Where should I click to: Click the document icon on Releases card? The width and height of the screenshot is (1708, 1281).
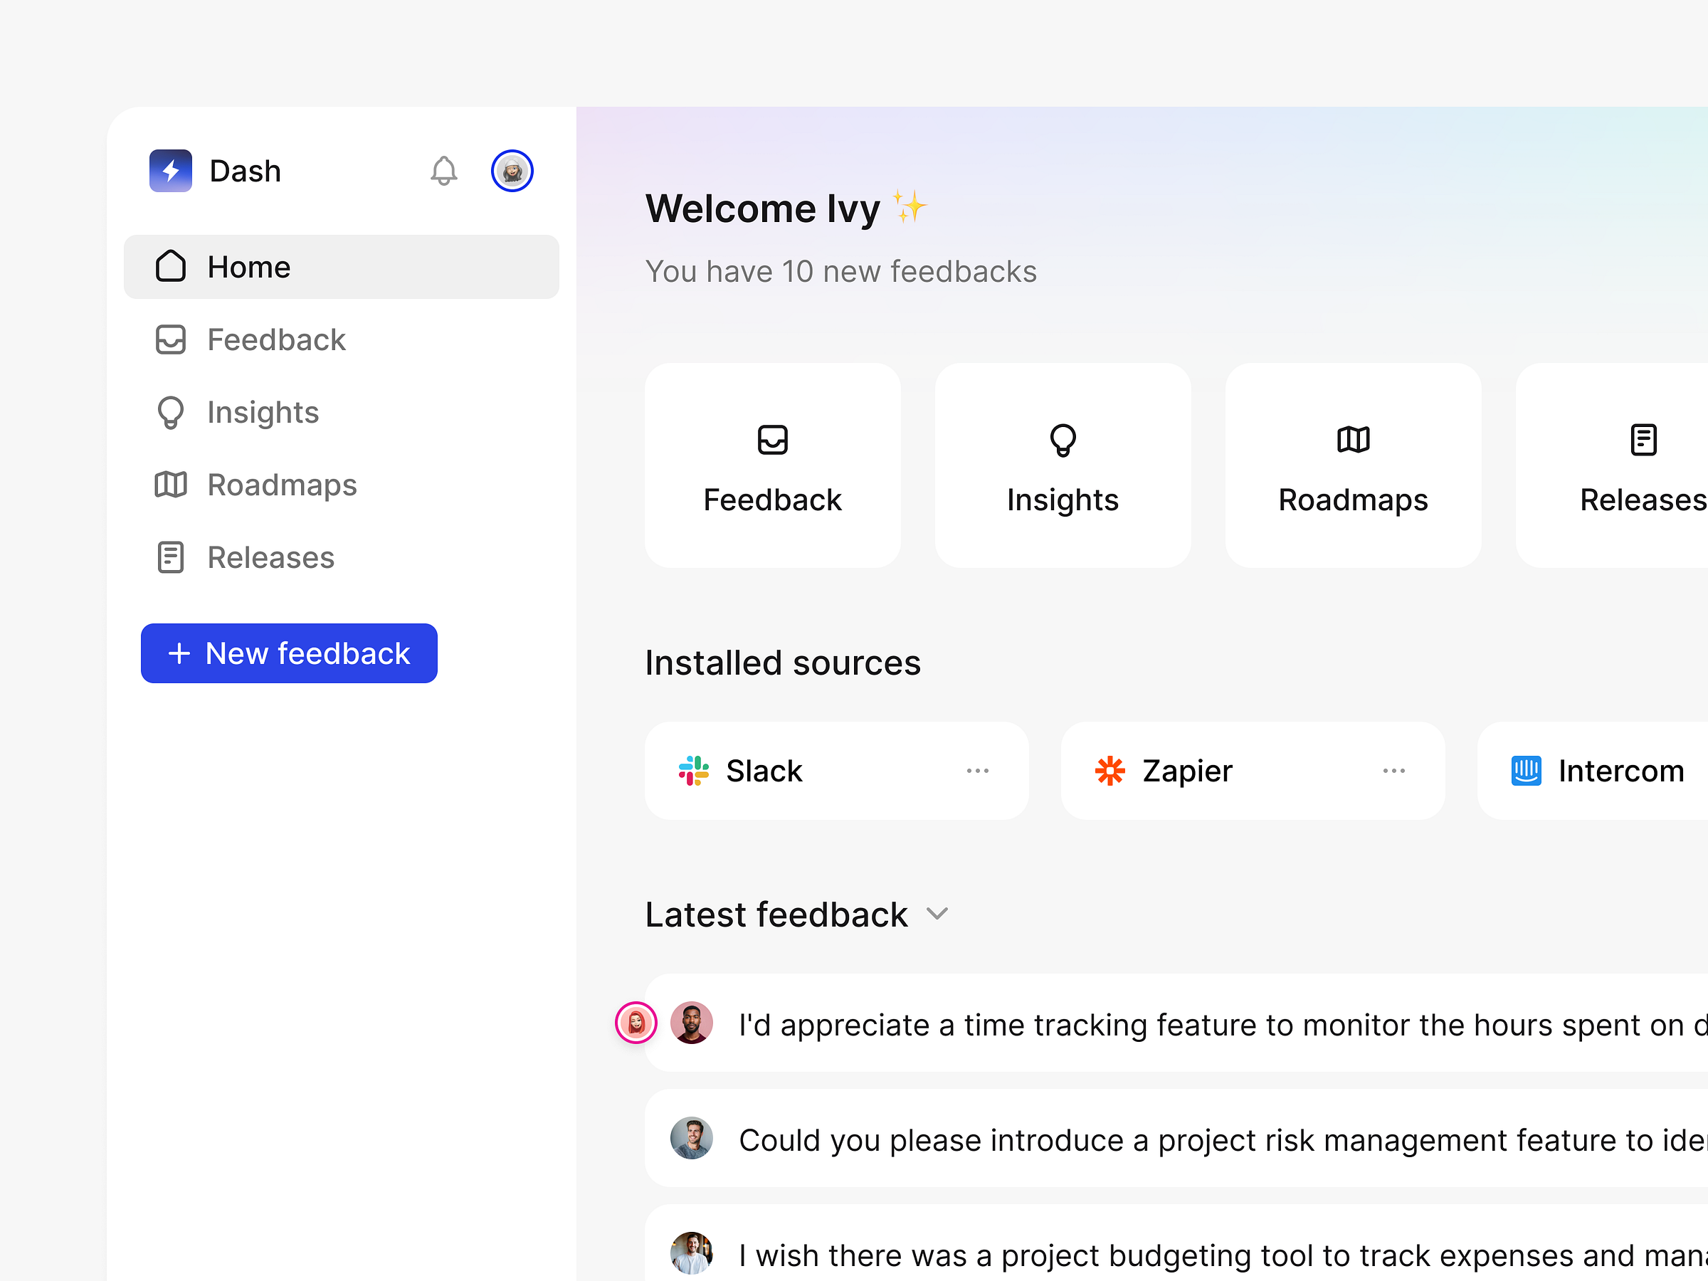(1643, 439)
